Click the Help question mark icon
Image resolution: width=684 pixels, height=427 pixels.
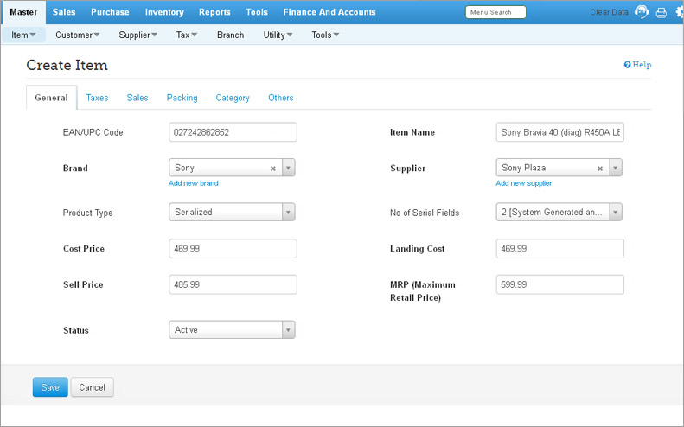[627, 65]
